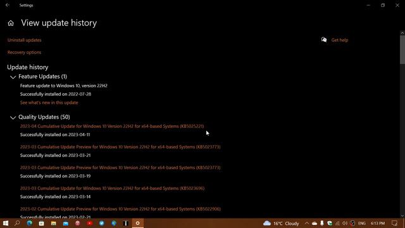Open KB5022906 cumulative update preview link
The image size is (405, 228).
coord(120,209)
